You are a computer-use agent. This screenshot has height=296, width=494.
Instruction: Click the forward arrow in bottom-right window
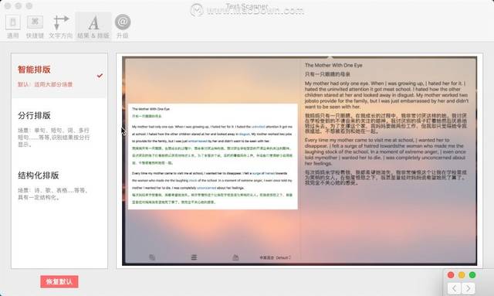(x=469, y=288)
